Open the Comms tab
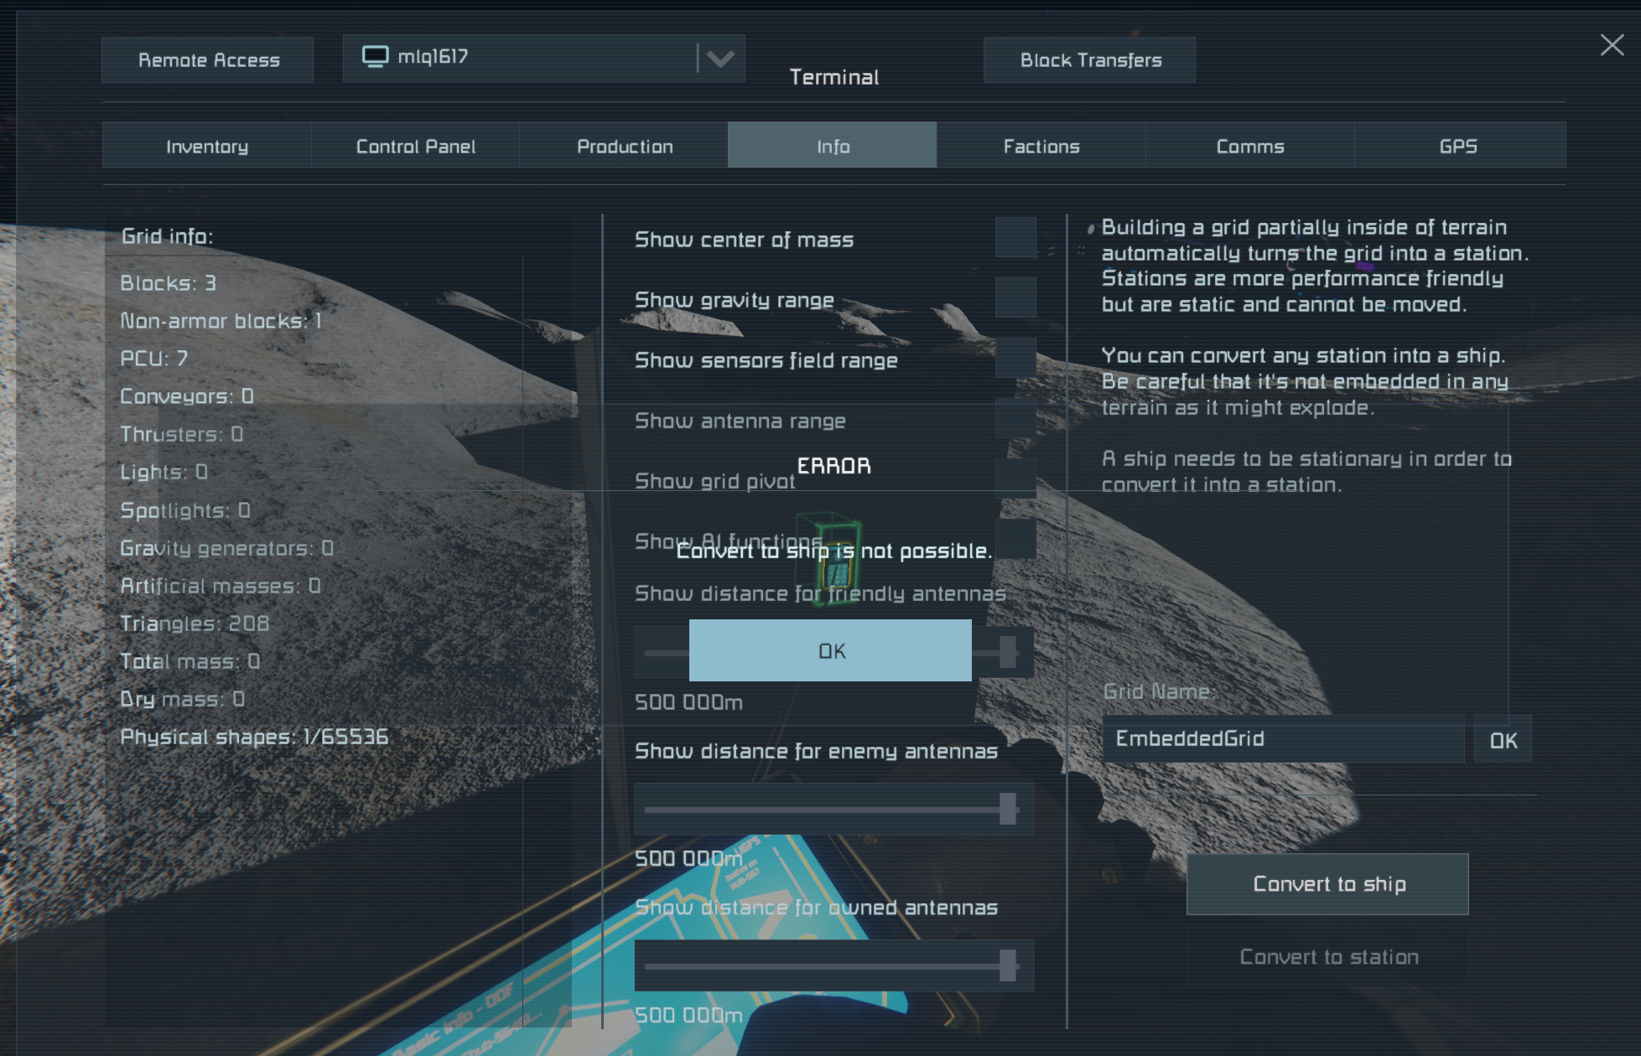 (x=1249, y=146)
